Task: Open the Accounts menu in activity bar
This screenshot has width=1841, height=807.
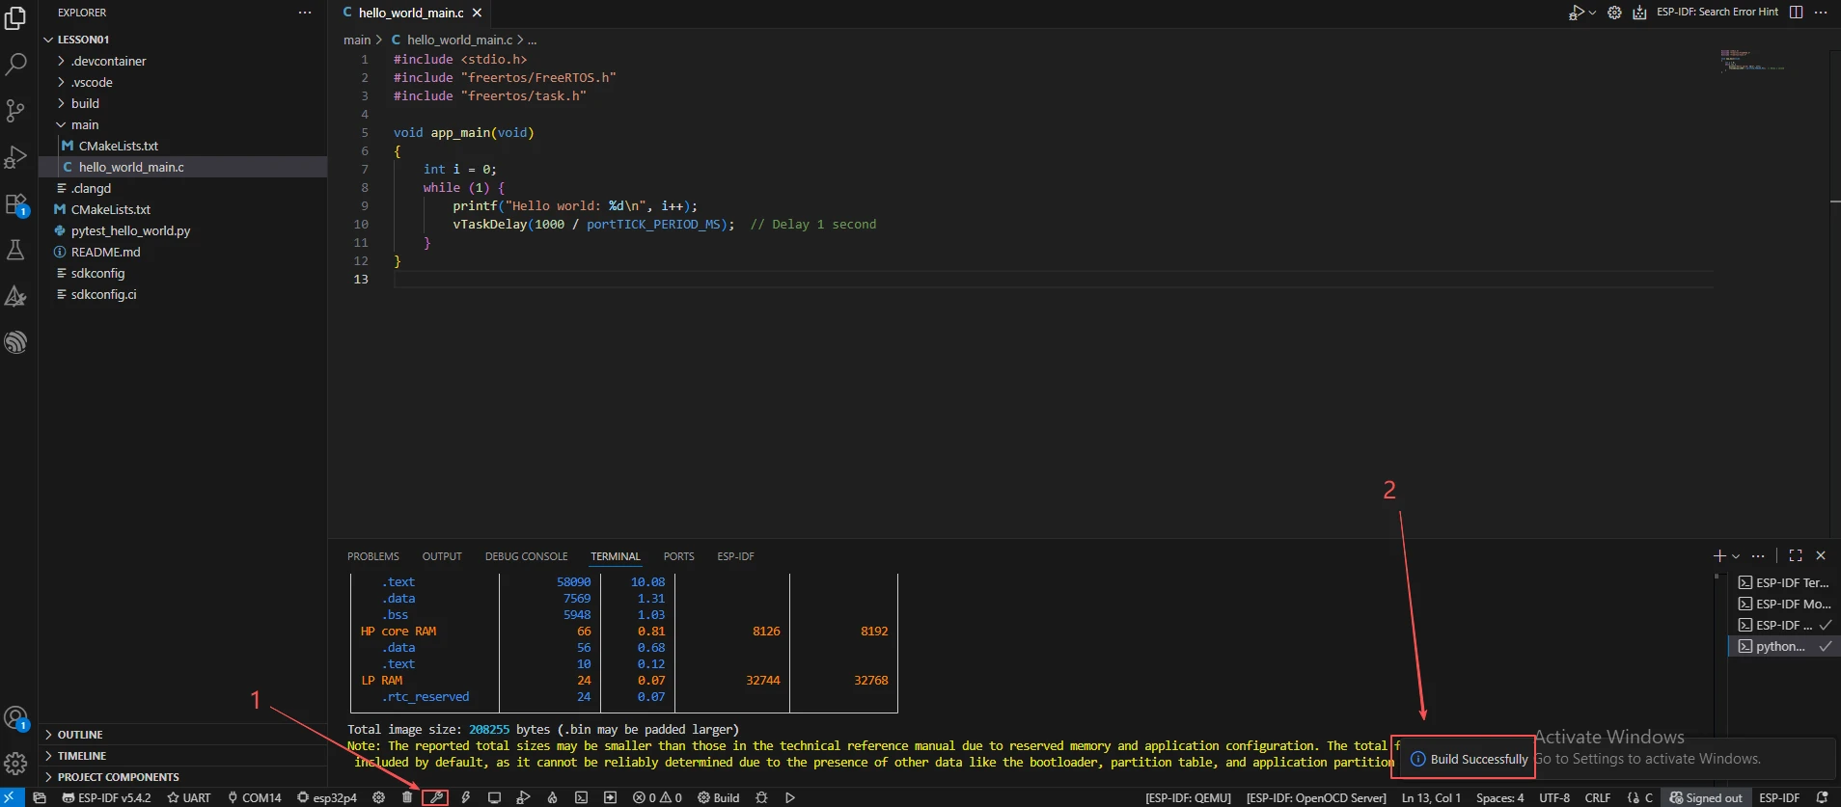Action: click(15, 718)
